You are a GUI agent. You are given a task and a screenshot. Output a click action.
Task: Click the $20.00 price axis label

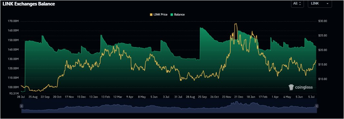click(322, 50)
